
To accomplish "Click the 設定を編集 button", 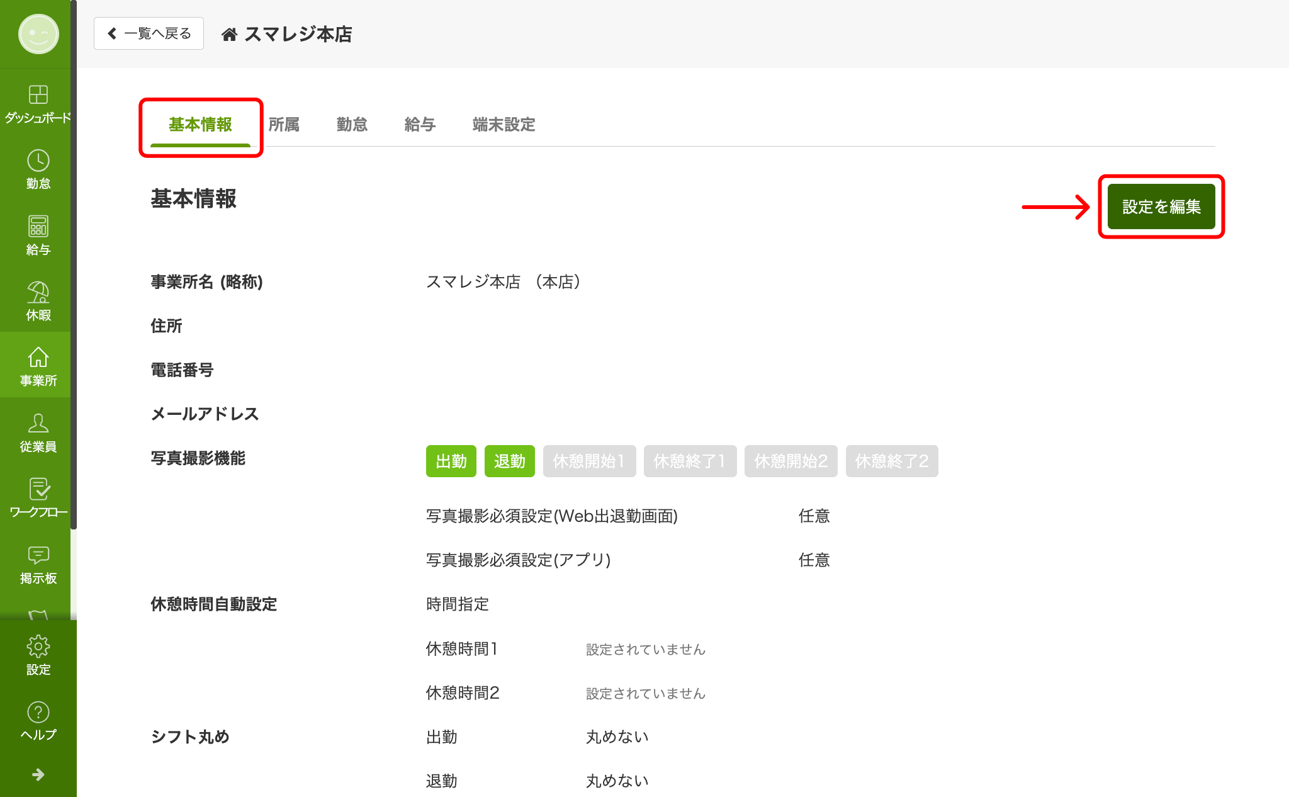I will click(x=1161, y=206).
